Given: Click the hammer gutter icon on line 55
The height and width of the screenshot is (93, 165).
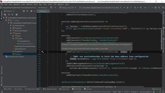Looking at the screenshot, I should pyautogui.click(x=43, y=52).
